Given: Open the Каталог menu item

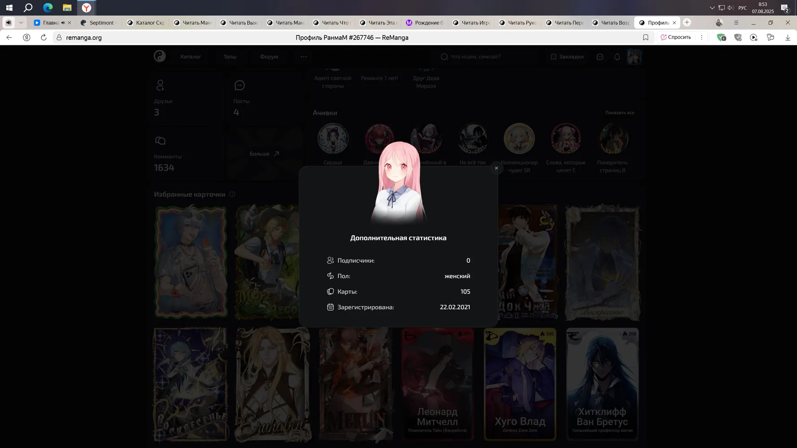Looking at the screenshot, I should (x=191, y=56).
